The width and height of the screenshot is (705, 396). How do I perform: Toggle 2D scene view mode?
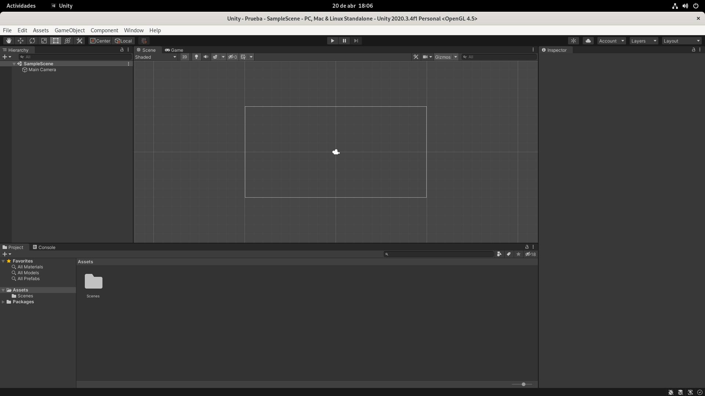tap(184, 57)
